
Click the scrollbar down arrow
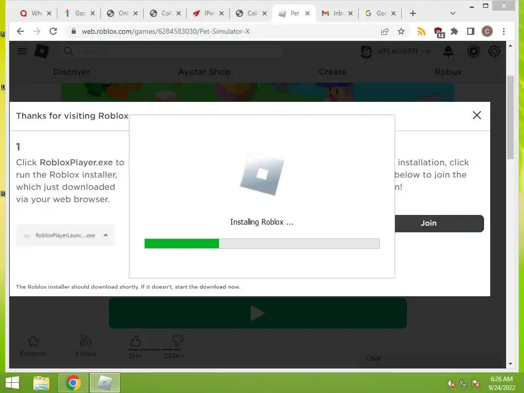[x=510, y=364]
